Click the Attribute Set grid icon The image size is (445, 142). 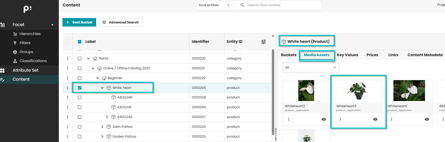click(x=2, y=70)
